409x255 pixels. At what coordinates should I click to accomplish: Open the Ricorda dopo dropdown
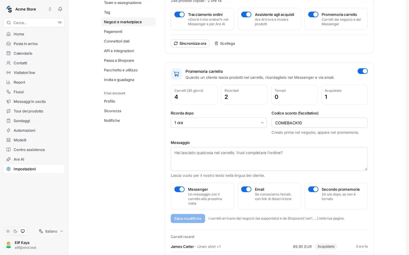[x=219, y=123]
